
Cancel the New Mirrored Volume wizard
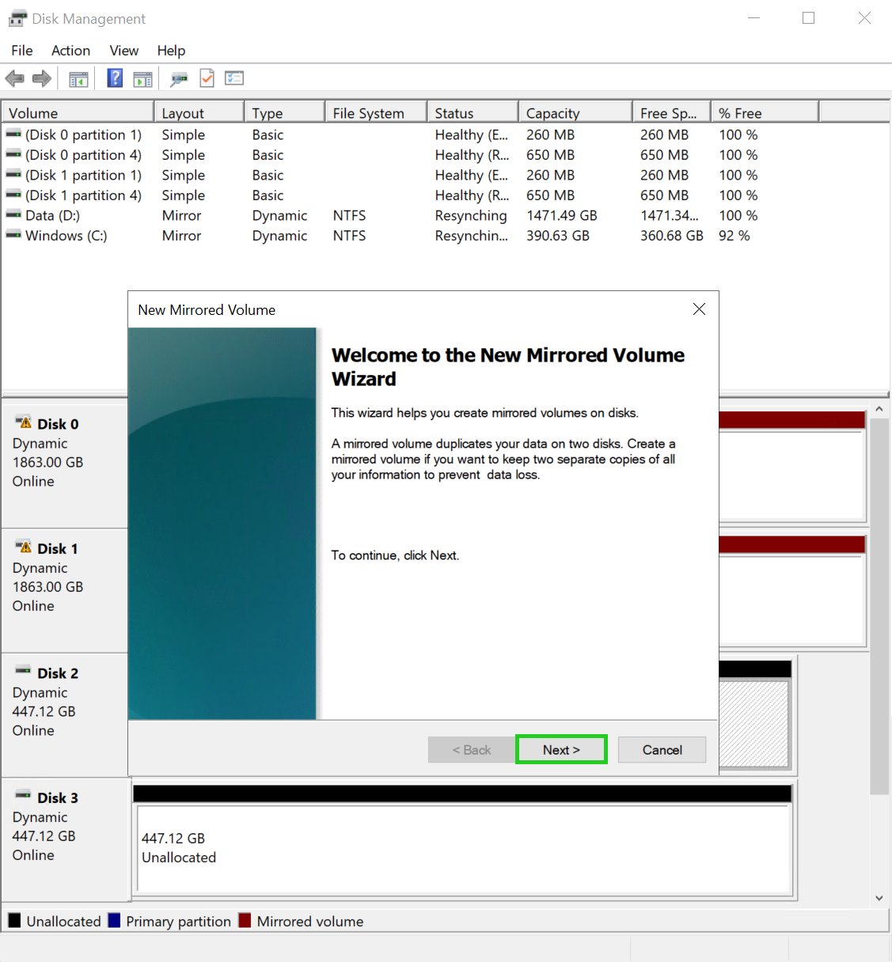(x=662, y=749)
